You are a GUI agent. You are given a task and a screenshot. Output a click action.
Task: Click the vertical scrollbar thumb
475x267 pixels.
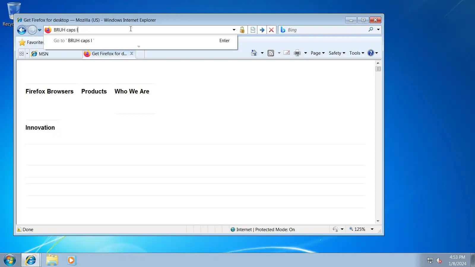point(378,69)
